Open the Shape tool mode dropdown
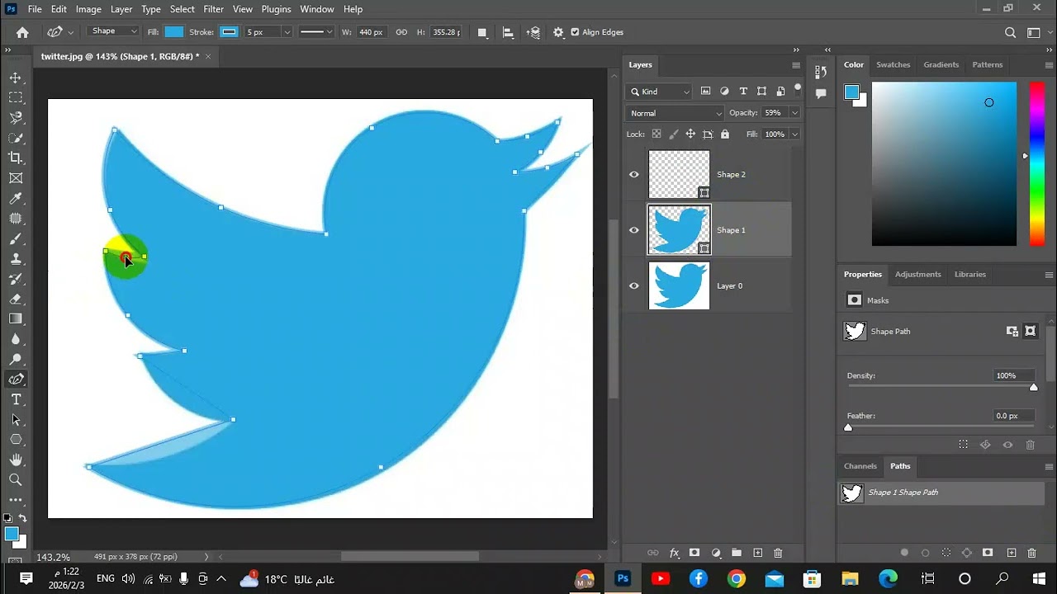Viewport: 1057px width, 594px height. (114, 31)
